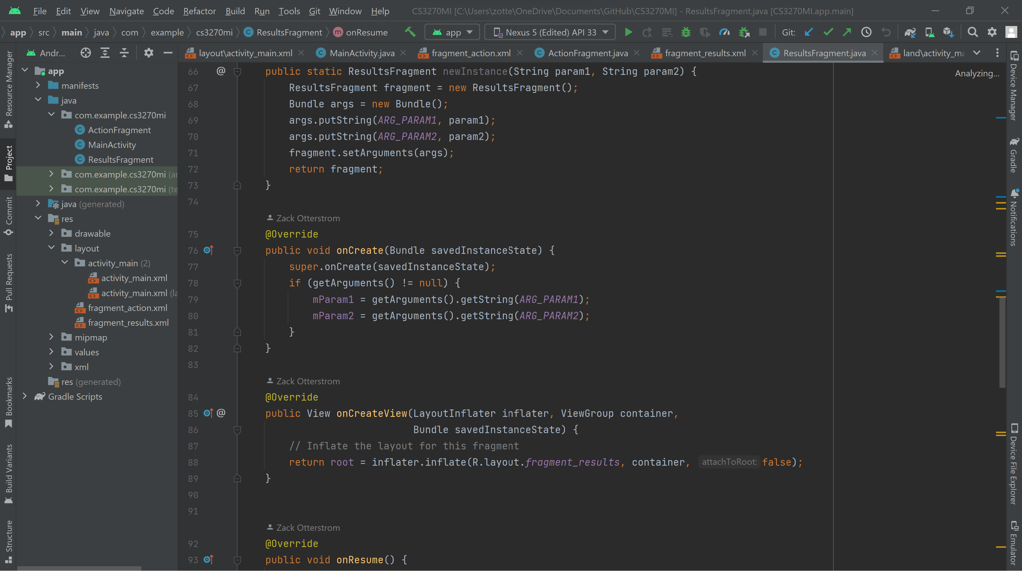The width and height of the screenshot is (1022, 571).
Task: Open the user account avatar icon
Action: tap(1011, 32)
